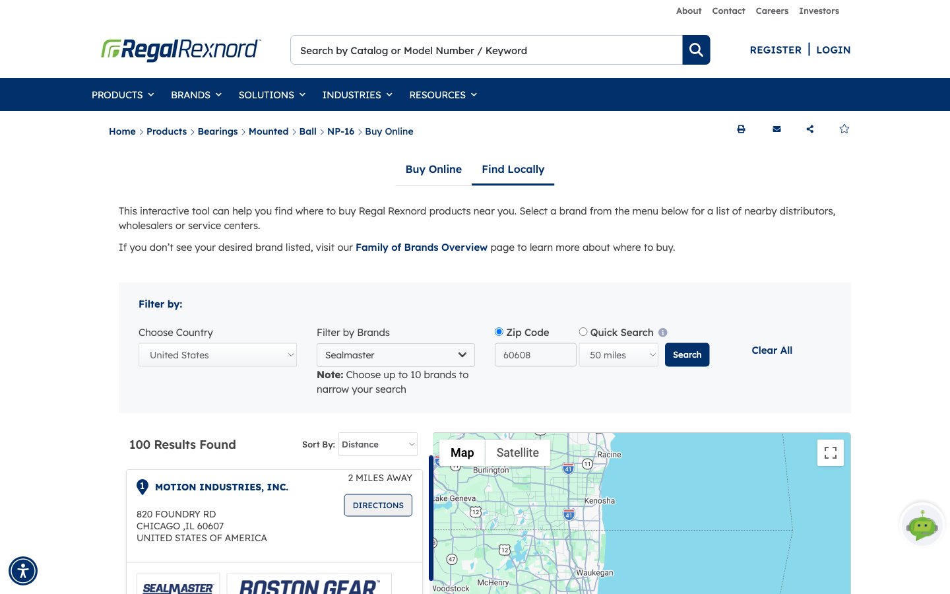Image resolution: width=950 pixels, height=594 pixels.
Task: Expand the Products navigation menu
Action: point(123,95)
